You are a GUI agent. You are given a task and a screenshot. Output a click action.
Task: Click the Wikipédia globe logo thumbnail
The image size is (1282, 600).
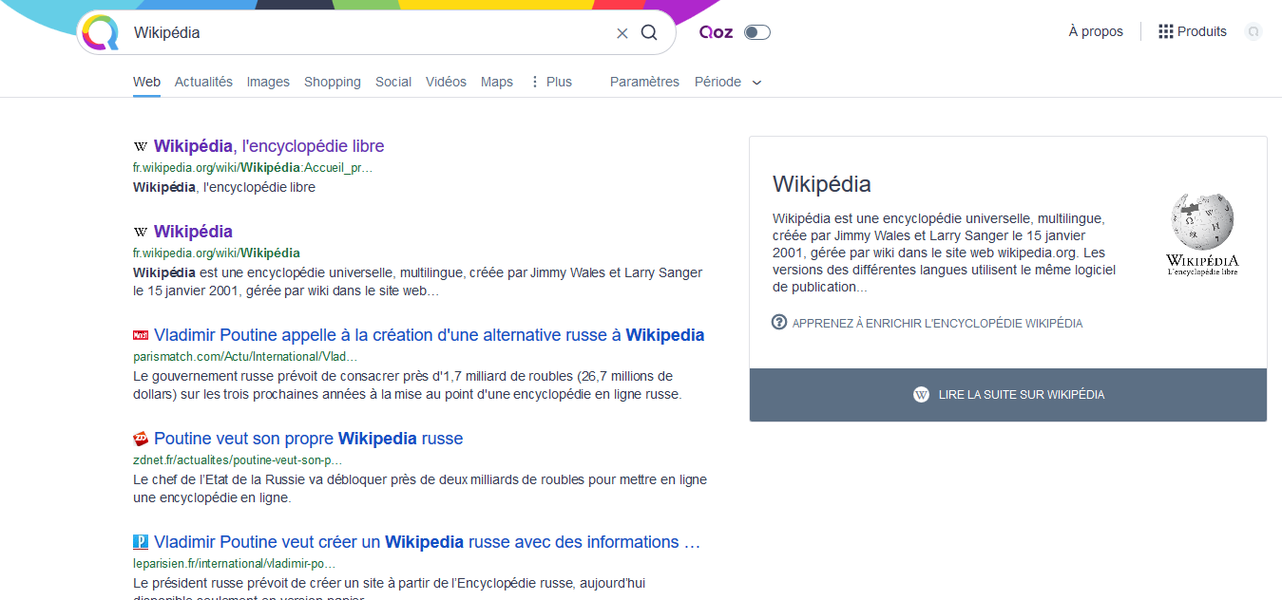[x=1202, y=234]
